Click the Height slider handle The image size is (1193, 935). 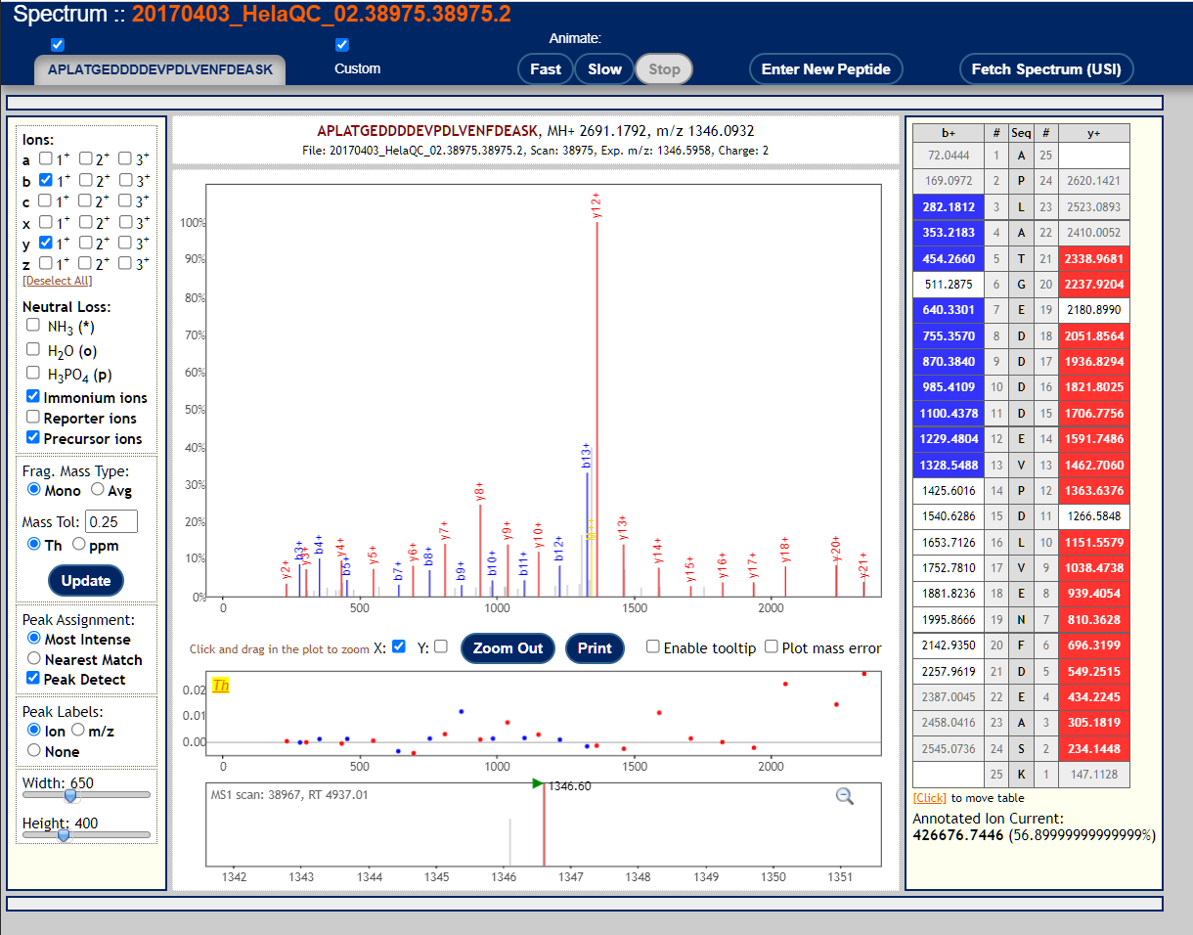pyautogui.click(x=64, y=835)
